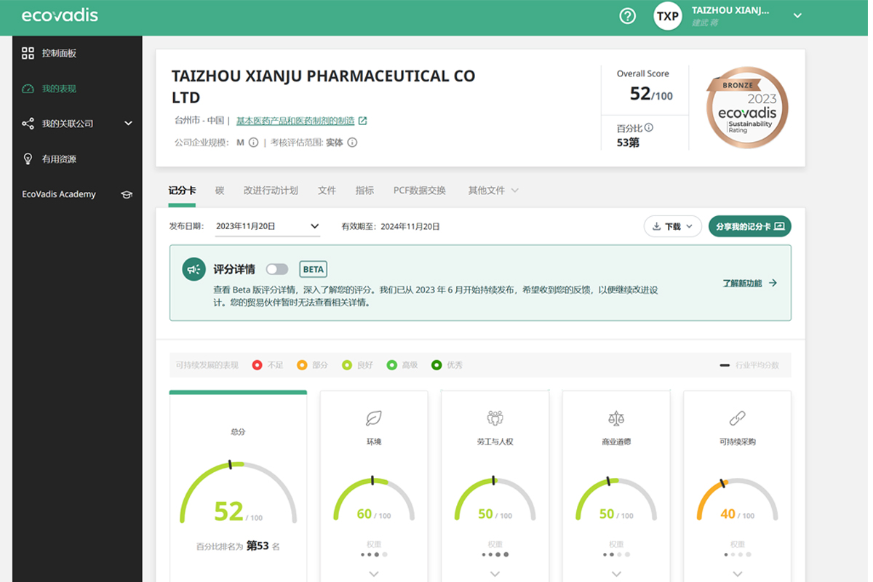873x582 pixels.
Task: Switch to the 碳 tab
Action: coord(220,191)
